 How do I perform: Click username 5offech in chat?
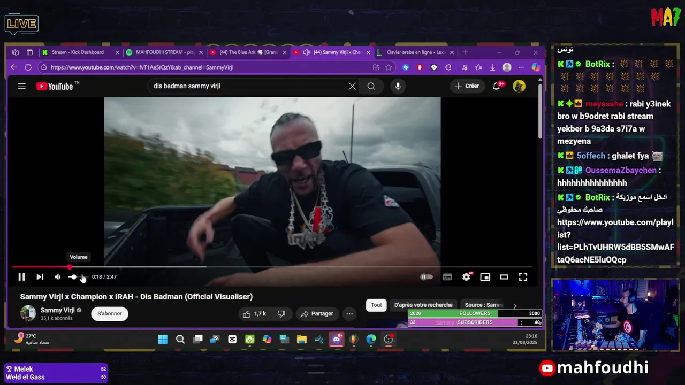(x=591, y=156)
